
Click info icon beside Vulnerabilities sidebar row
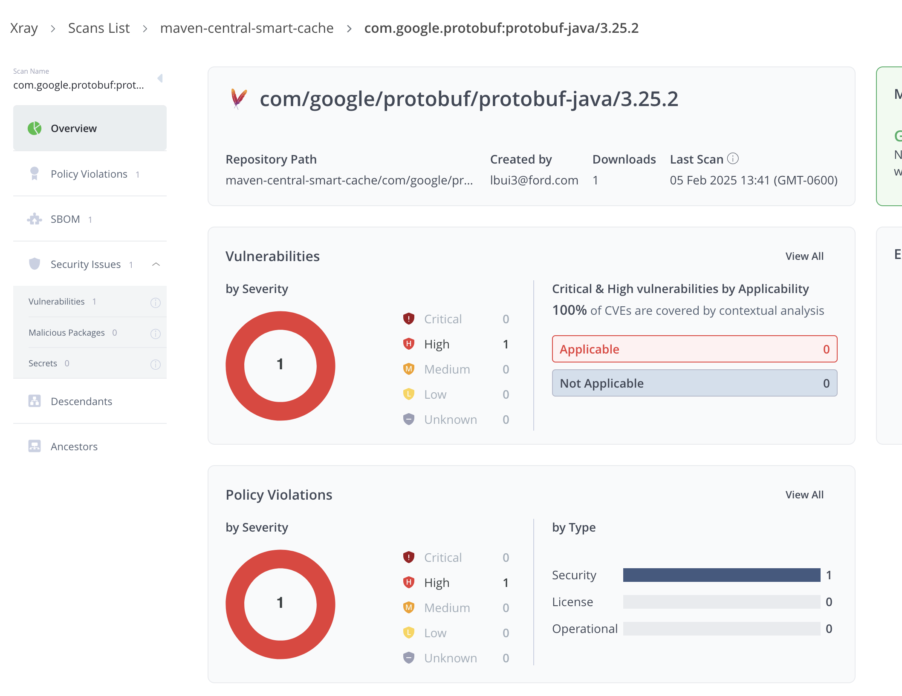156,302
